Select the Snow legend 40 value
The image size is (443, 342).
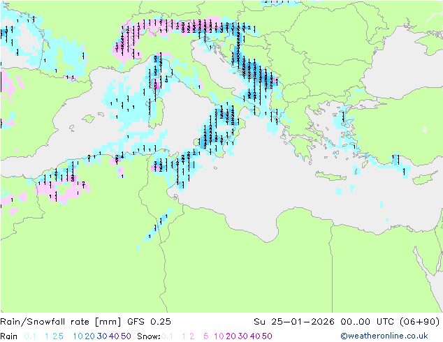(255, 336)
